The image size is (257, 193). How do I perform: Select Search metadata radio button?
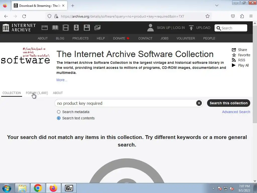(x=59, y=112)
